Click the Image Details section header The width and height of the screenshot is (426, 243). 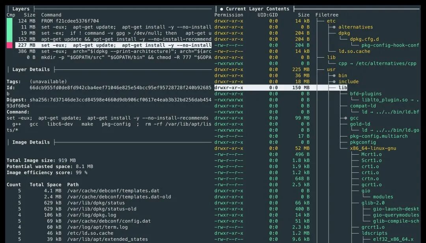click(31, 142)
